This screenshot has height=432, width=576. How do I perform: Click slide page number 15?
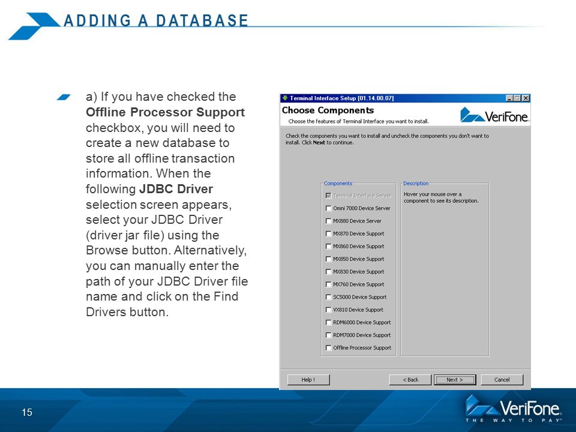pos(27,413)
